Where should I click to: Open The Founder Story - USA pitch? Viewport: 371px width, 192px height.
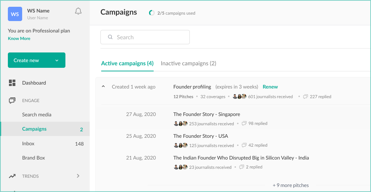[201, 136]
